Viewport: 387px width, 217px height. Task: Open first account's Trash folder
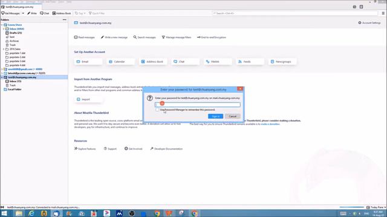click(12, 45)
